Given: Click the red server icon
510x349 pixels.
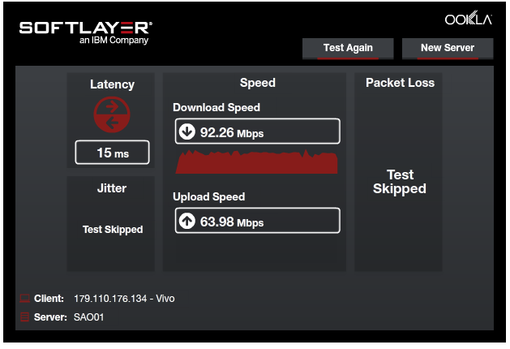Looking at the screenshot, I should (x=24, y=317).
